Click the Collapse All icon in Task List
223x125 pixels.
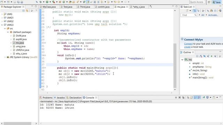(x=215, y=11)
